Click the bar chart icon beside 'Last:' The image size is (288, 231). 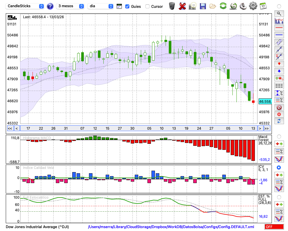pos(12,18)
